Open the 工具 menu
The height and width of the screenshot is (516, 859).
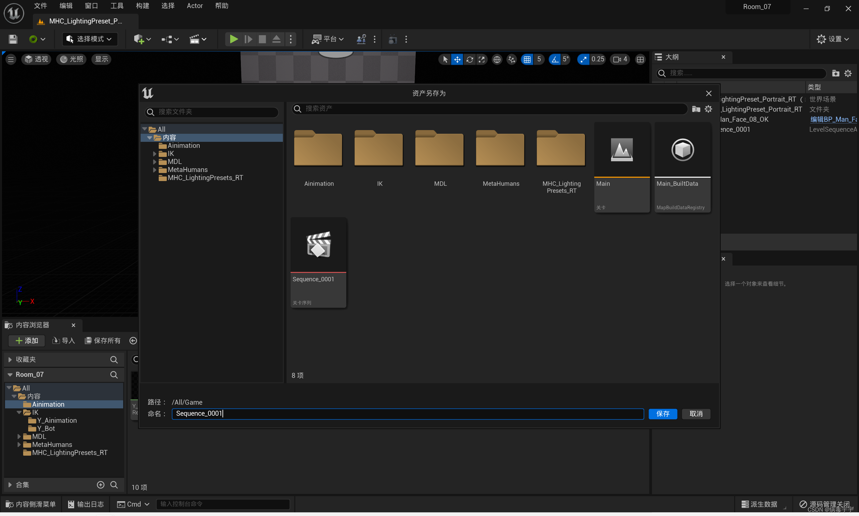[x=116, y=6]
